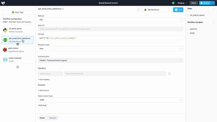Expand url_parse_query in Steps panel
Viewport: 217px width, 122px height.
(188, 15)
